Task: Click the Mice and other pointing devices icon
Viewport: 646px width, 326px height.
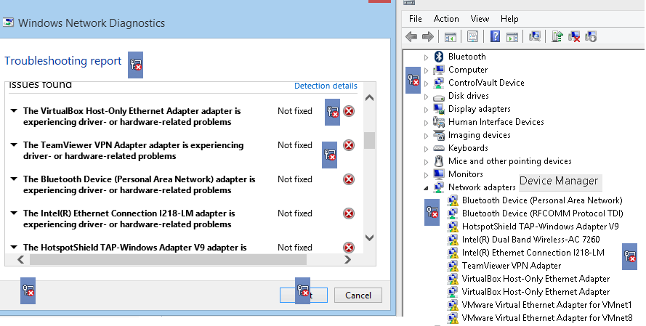Action: [439, 161]
